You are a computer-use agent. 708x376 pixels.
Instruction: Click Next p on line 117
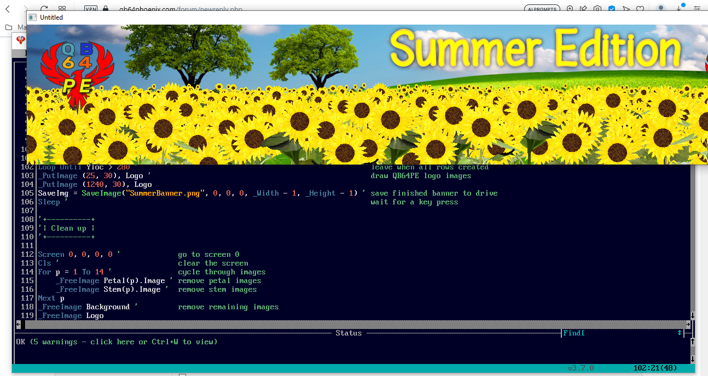pyautogui.click(x=51, y=298)
